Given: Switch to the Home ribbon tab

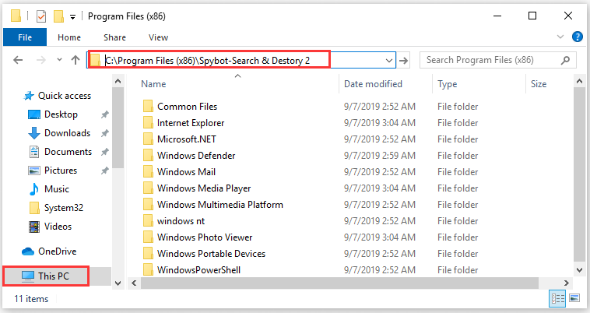Looking at the screenshot, I should 69,37.
